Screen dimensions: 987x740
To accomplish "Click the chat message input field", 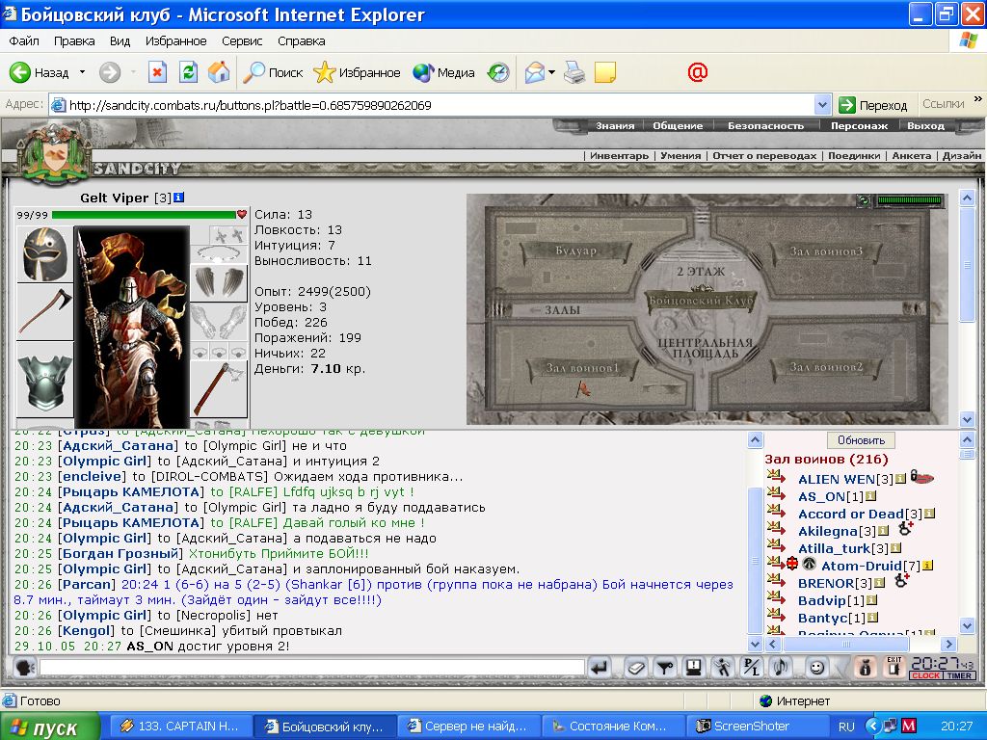I will 311,667.
